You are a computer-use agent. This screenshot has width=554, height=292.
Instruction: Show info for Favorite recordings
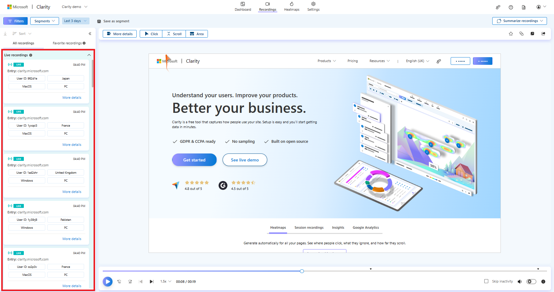tap(84, 43)
